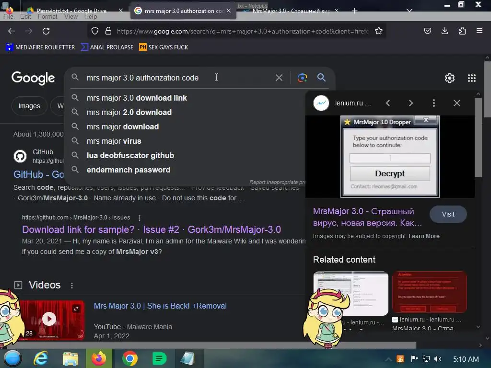Open MrsMajor 3.0 Страшный вирус image title link
This screenshot has width=491, height=368.
pos(367,217)
